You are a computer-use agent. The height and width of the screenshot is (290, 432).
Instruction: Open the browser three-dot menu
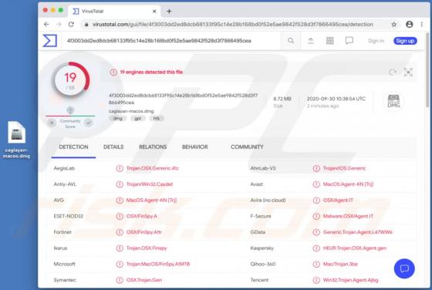(x=421, y=24)
